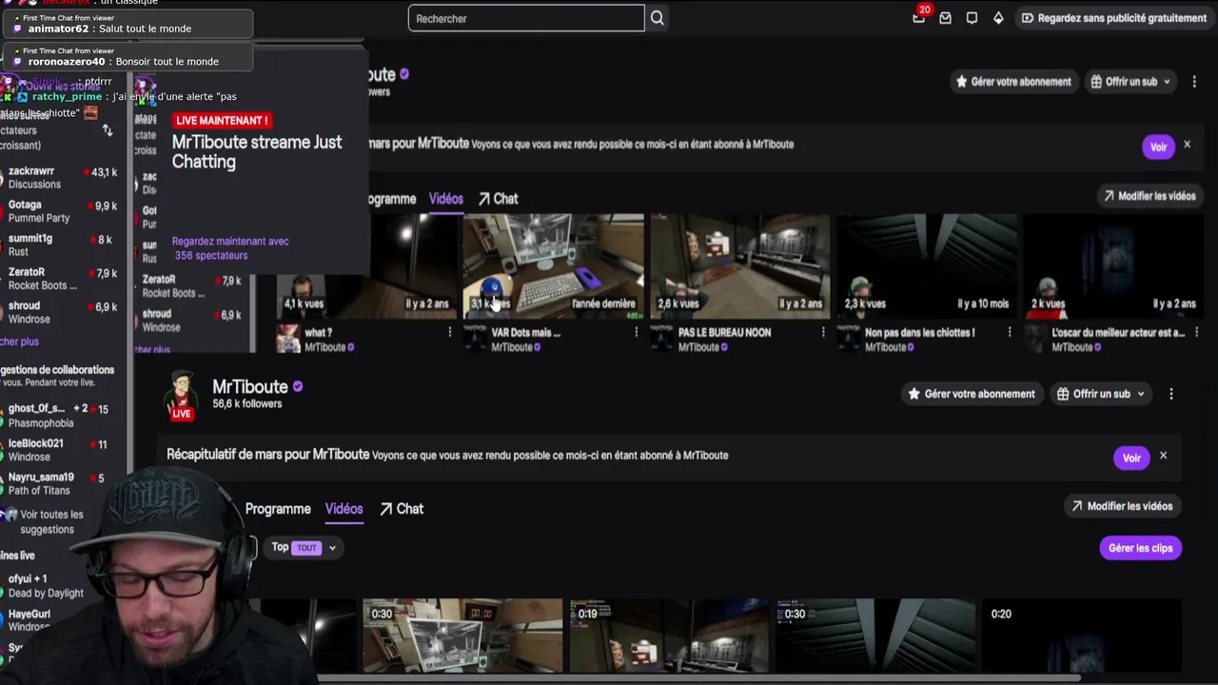The height and width of the screenshot is (685, 1218).
Task: Open Gotaga Pummel Party channel
Action: pyautogui.click(x=61, y=211)
